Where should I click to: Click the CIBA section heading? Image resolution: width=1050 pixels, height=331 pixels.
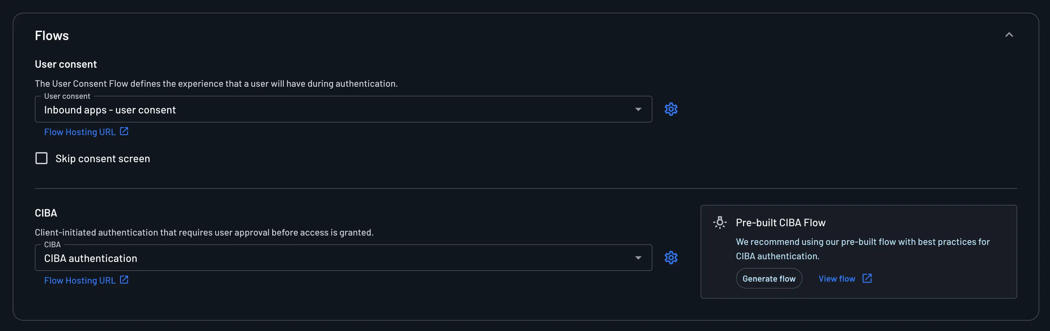coord(45,212)
